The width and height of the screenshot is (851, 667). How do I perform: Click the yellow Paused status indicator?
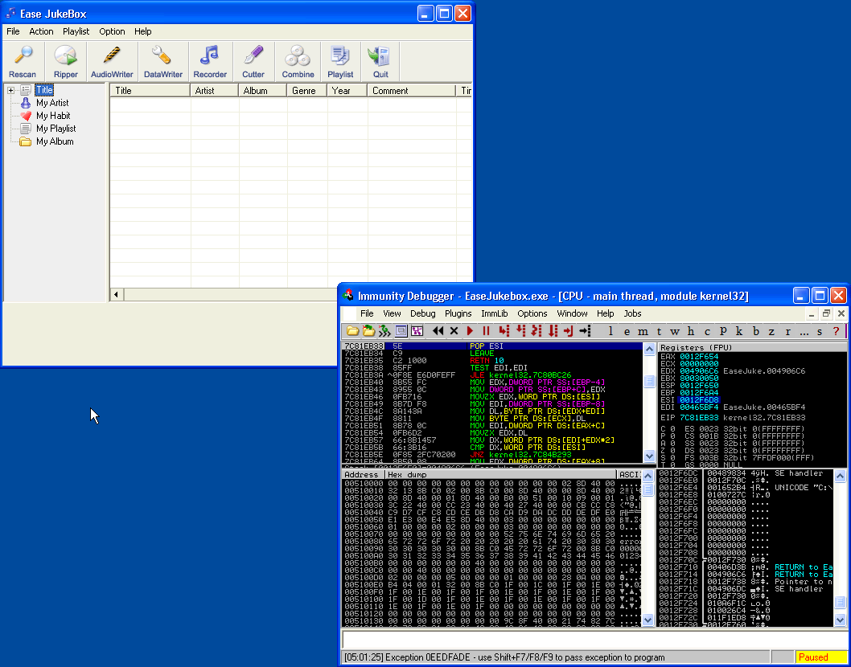pyautogui.click(x=821, y=657)
